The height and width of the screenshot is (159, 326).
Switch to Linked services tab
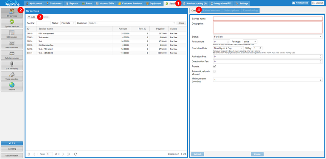[211, 10]
